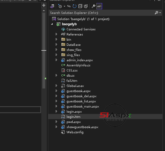
Task: Click the Sync with Active Document icon
Action: (x=69, y=6)
